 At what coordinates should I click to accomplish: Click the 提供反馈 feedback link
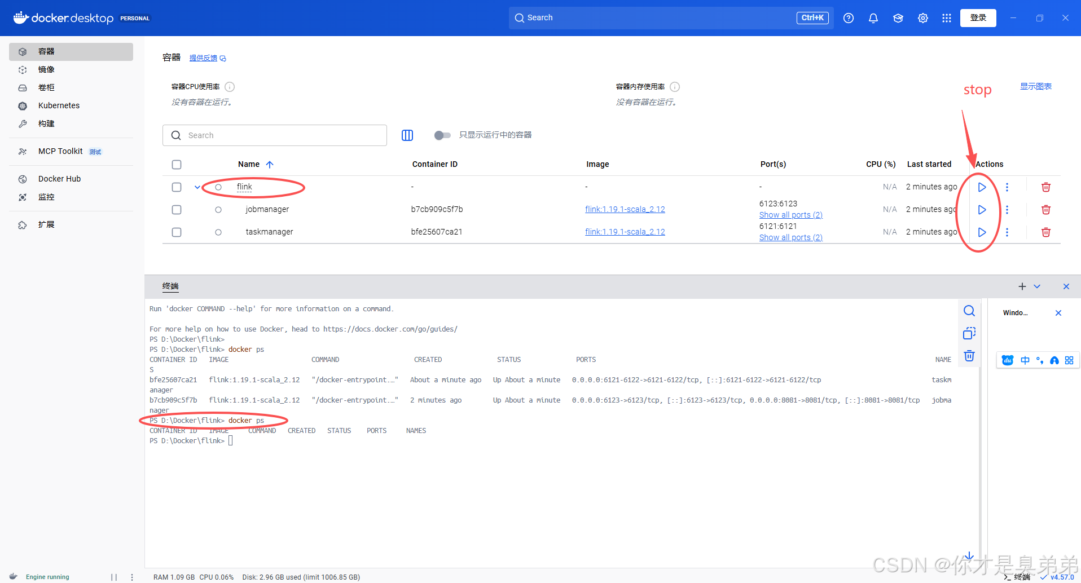pos(208,58)
